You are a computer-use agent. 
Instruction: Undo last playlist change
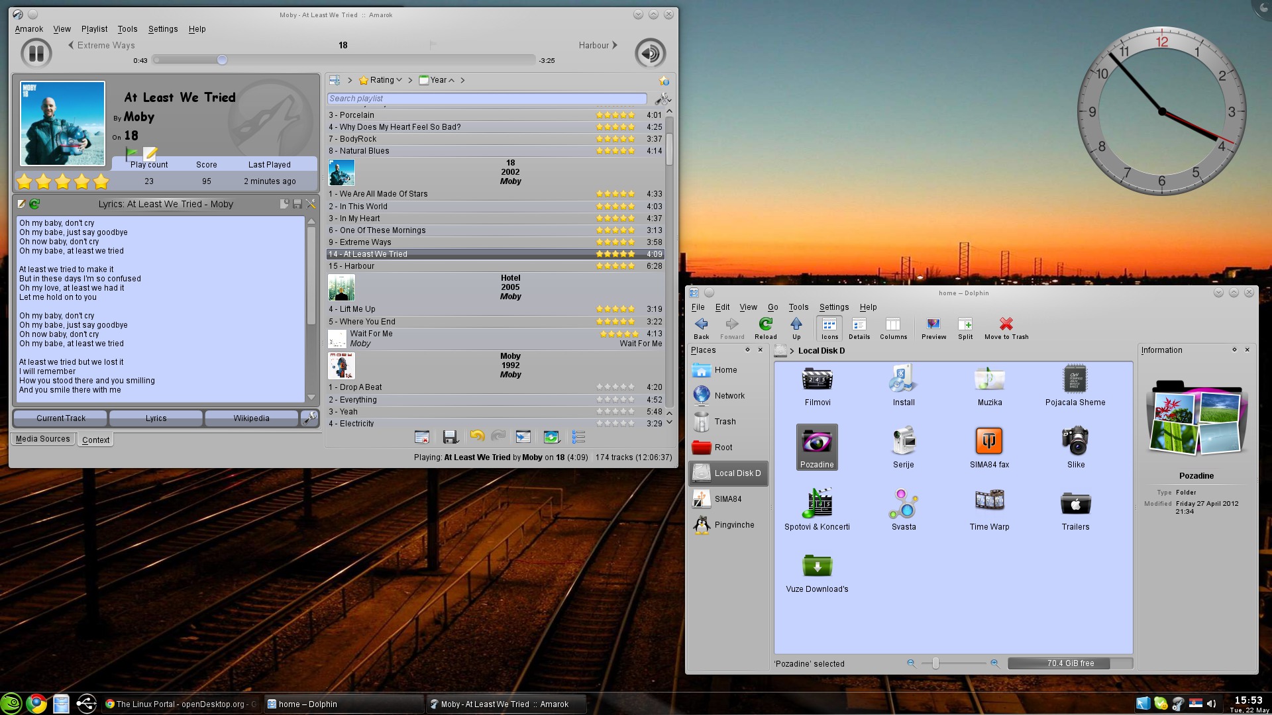pos(477,437)
